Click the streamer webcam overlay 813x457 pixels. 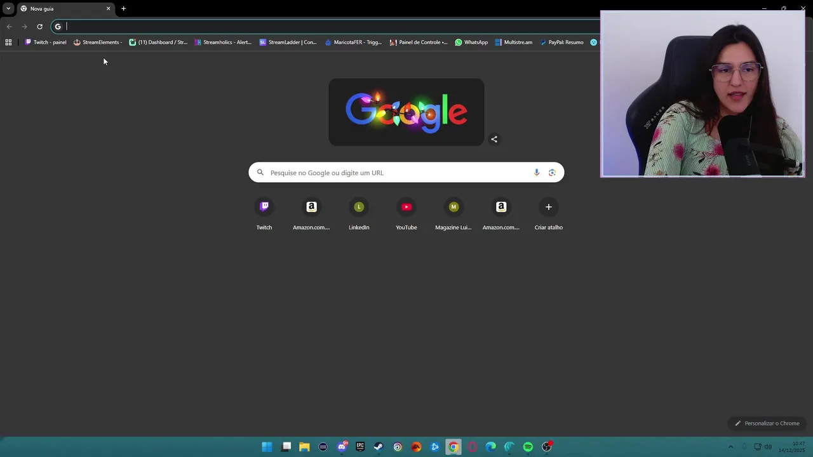point(702,93)
